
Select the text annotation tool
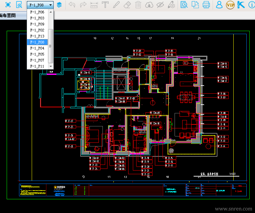point(105,5)
